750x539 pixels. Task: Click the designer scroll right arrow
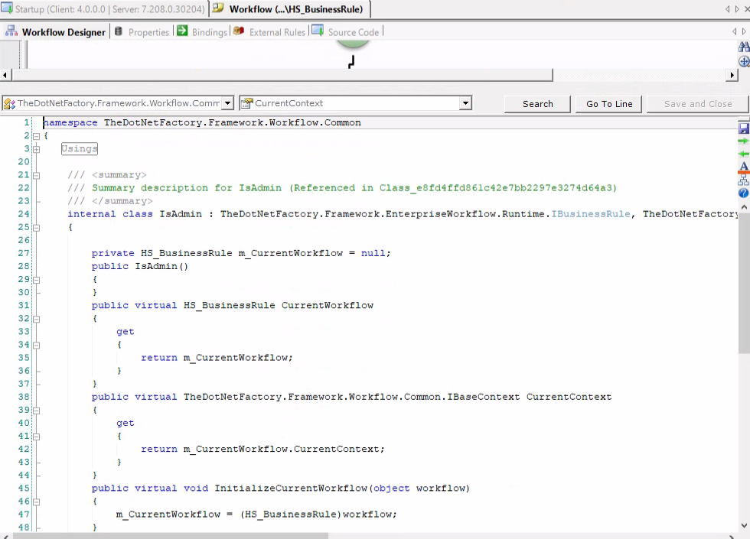[x=732, y=75]
